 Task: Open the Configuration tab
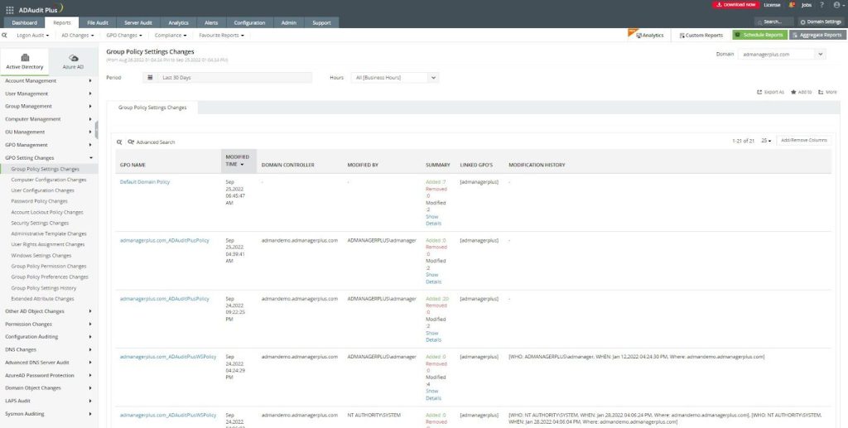pyautogui.click(x=249, y=22)
